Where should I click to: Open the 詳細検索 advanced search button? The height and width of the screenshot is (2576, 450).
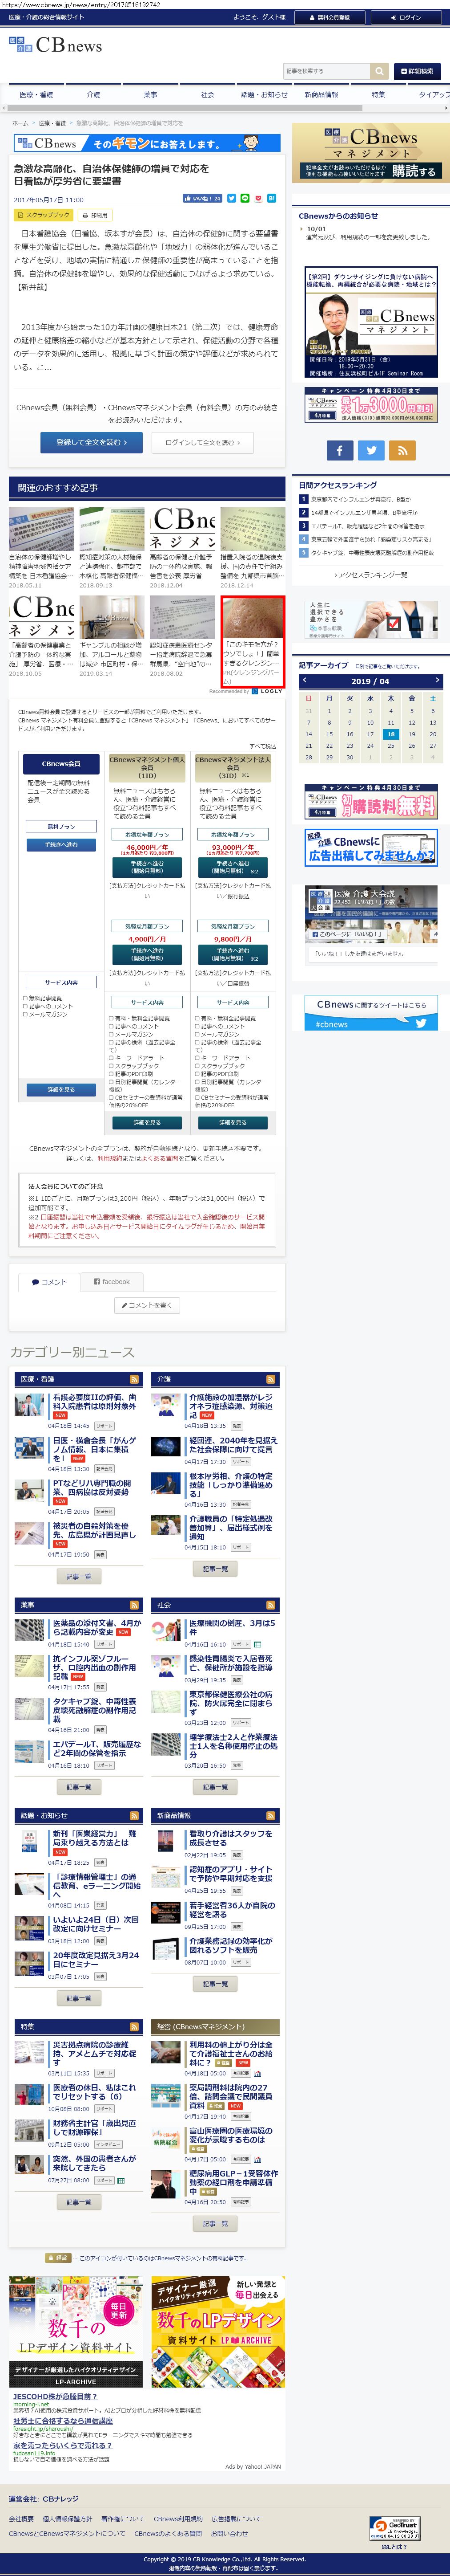click(417, 71)
